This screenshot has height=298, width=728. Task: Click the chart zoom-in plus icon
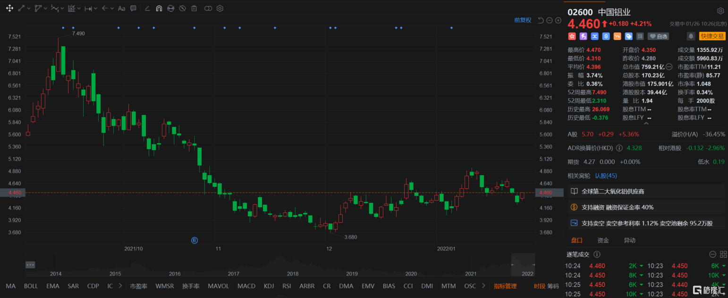point(558,20)
